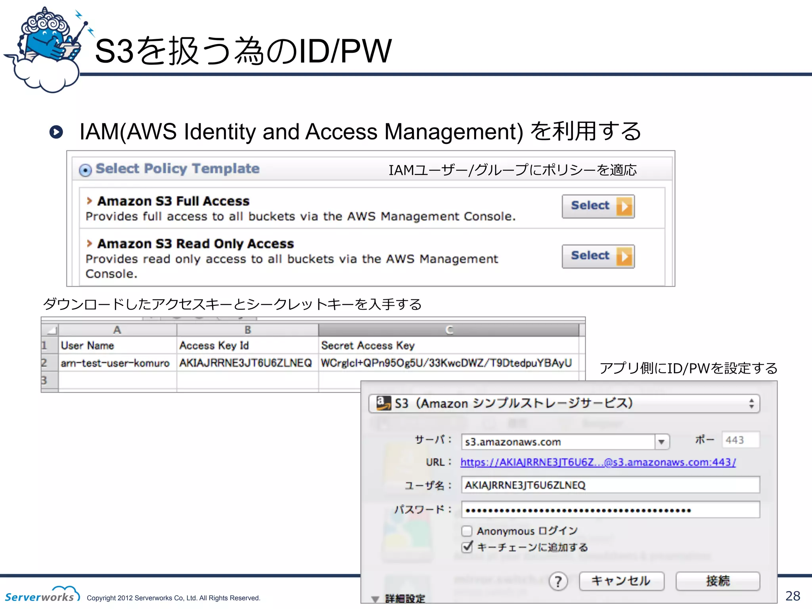This screenshot has width=812, height=609.
Task: Click the 接続 connect button
Action: click(718, 581)
